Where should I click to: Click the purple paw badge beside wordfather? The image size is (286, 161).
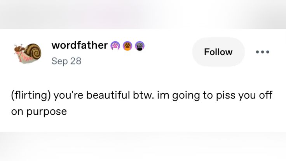115,46
